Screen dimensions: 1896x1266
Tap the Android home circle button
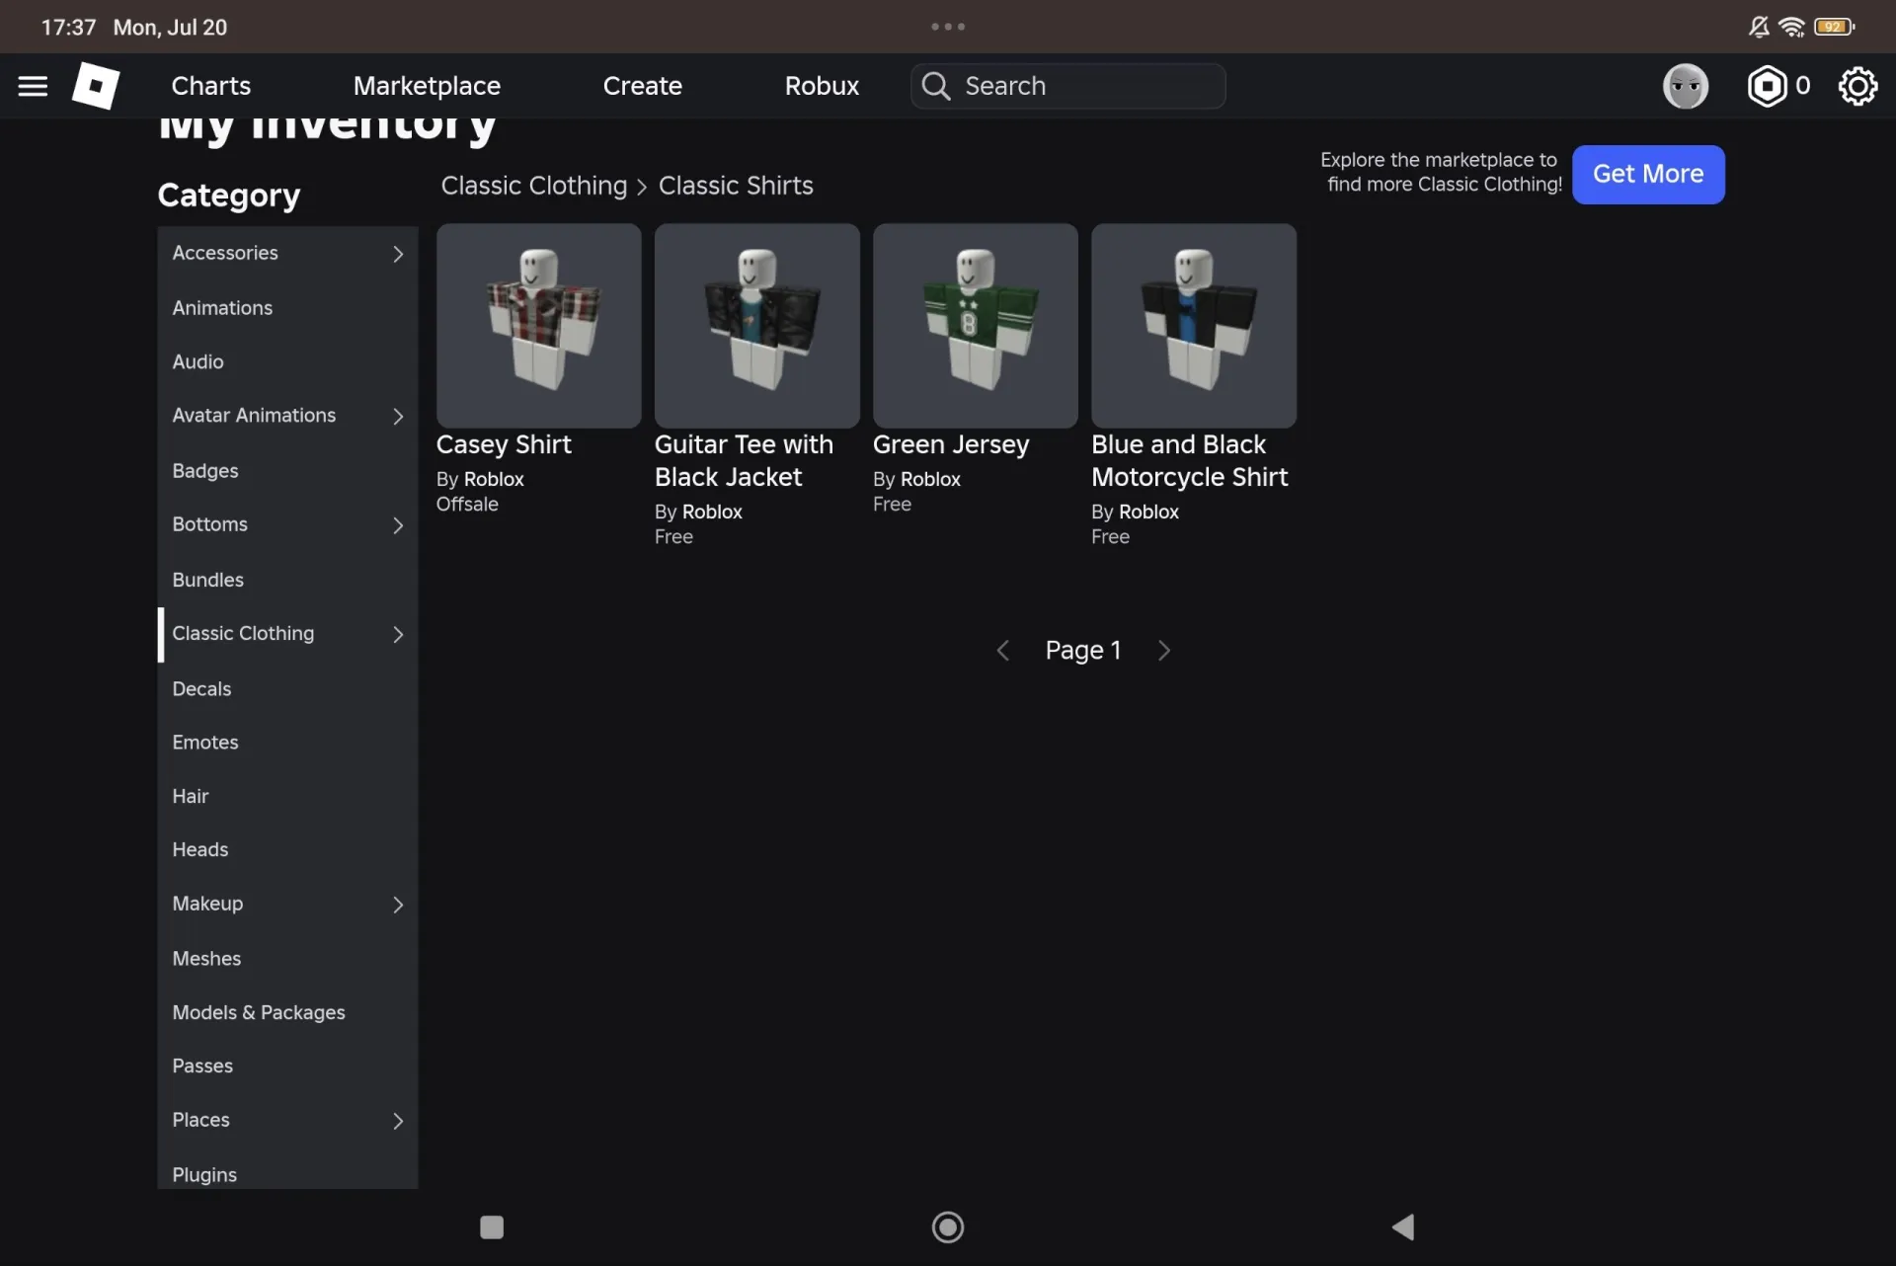point(948,1227)
